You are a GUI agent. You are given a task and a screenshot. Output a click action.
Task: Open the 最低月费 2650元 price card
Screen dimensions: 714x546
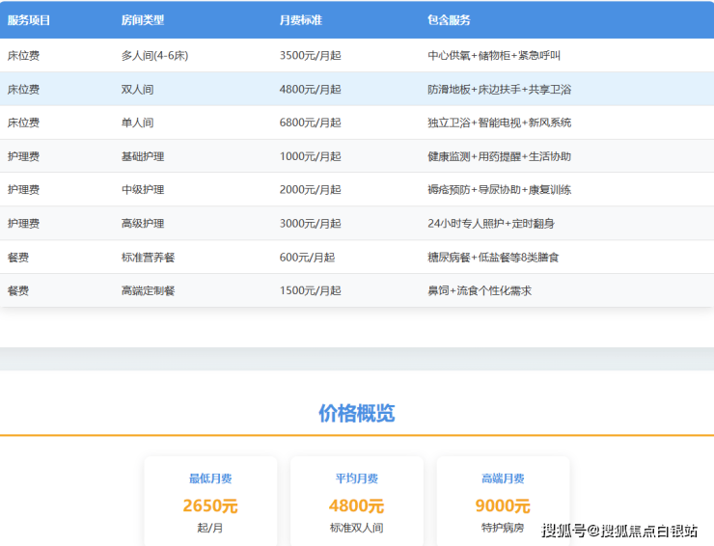click(x=210, y=502)
